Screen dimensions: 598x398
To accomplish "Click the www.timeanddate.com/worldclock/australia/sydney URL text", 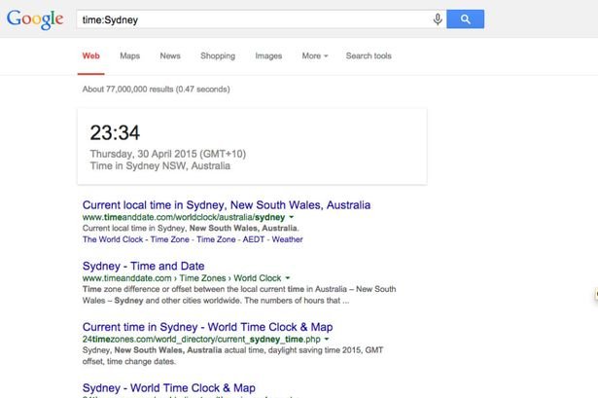I will [x=184, y=217].
